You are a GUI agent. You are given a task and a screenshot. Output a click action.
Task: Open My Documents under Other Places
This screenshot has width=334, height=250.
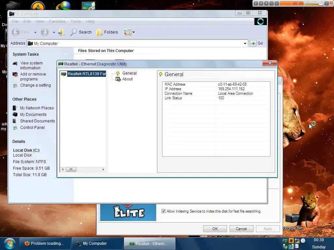(x=33, y=114)
